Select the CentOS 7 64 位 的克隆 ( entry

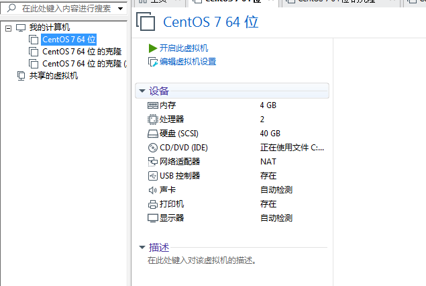(85, 64)
